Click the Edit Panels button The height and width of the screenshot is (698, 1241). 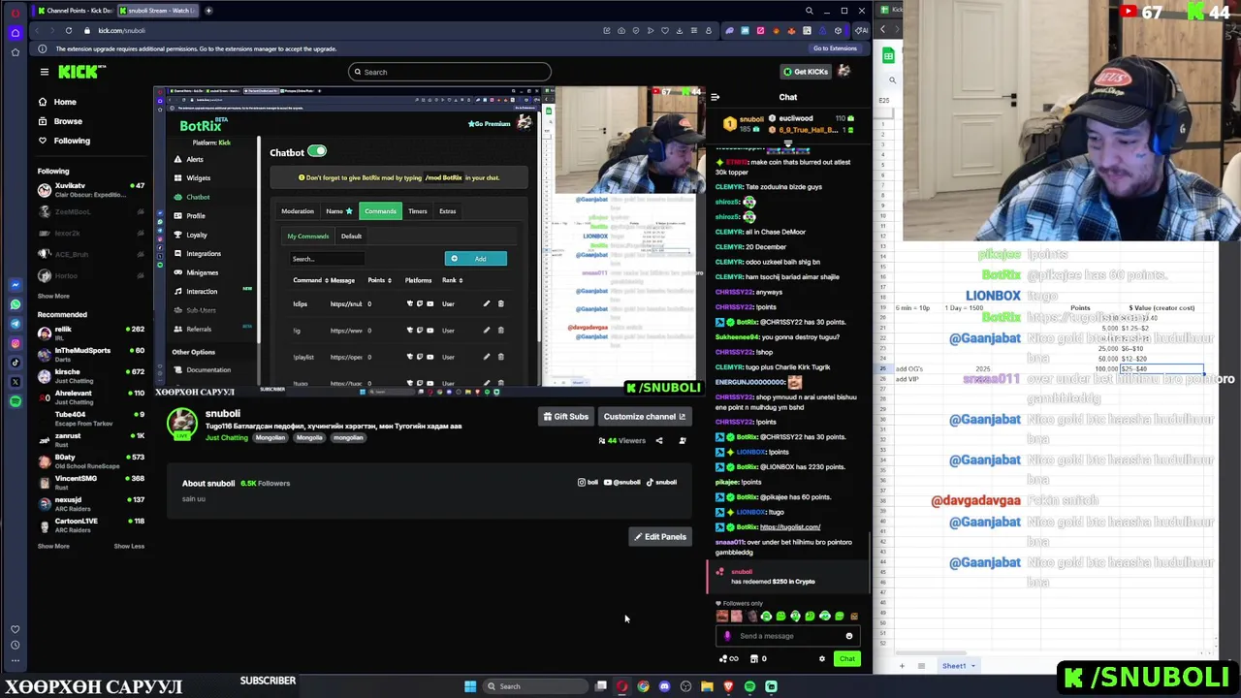pyautogui.click(x=659, y=537)
